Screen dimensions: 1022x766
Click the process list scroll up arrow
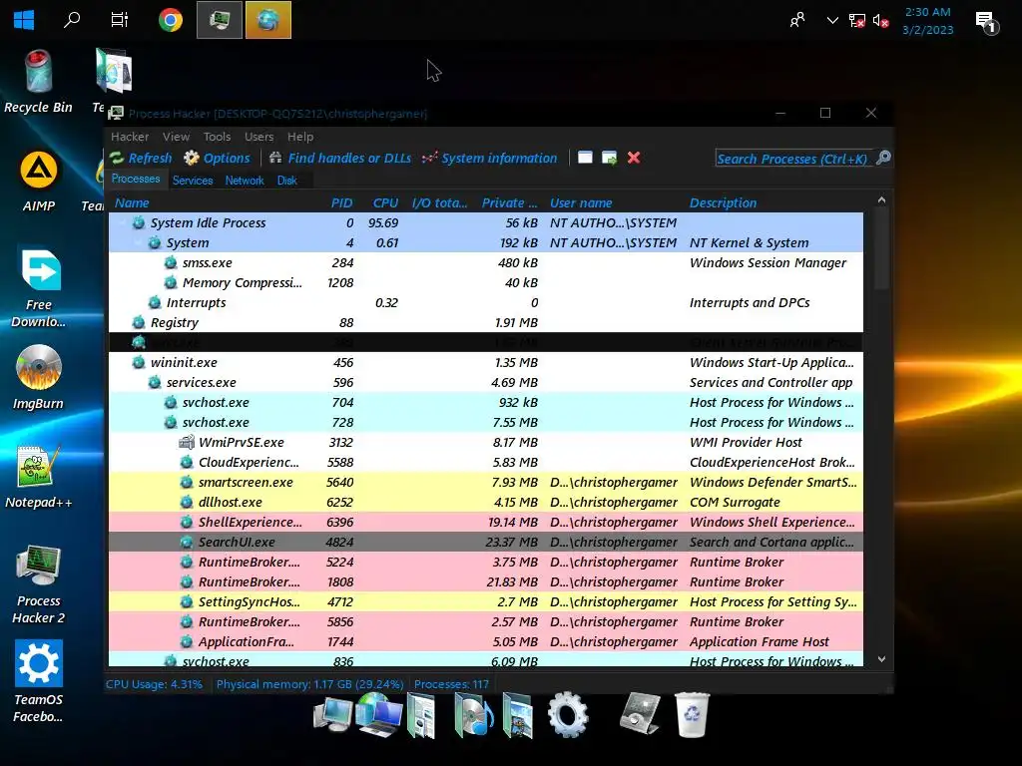881,200
